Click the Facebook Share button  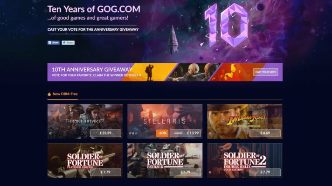tap(53, 43)
